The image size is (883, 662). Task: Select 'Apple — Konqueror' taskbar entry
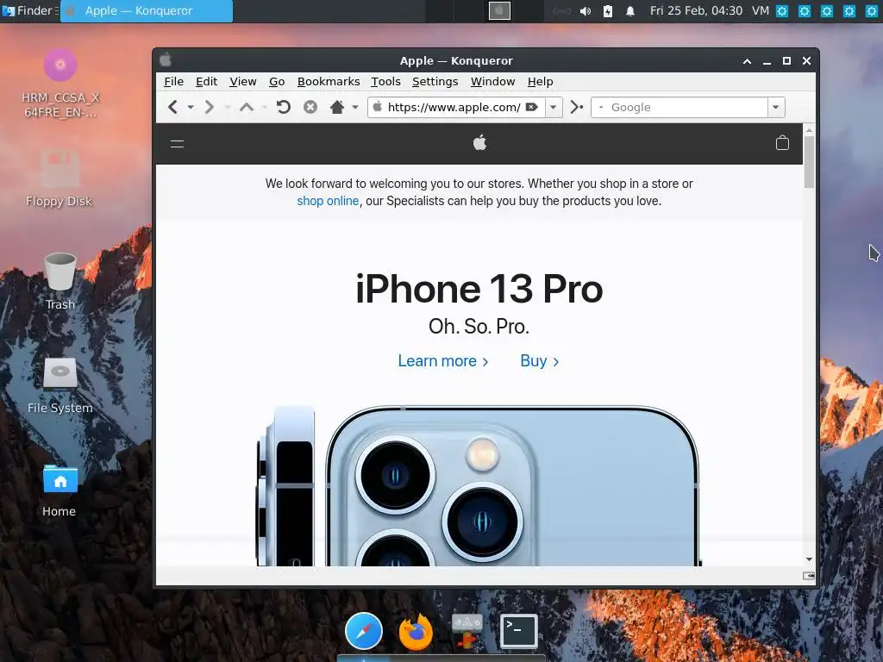[147, 10]
